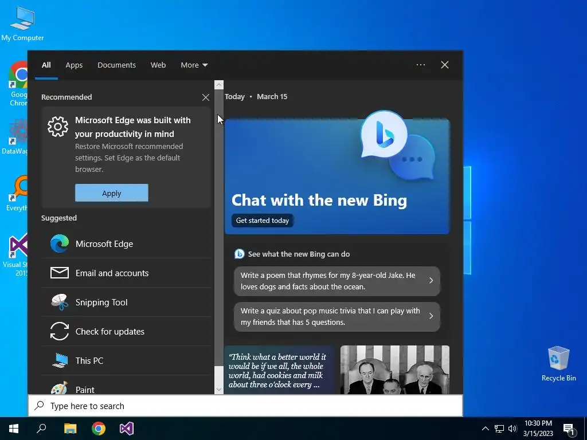Open the Chat with the new Bing banner
The height and width of the screenshot is (440, 587).
coord(337,176)
